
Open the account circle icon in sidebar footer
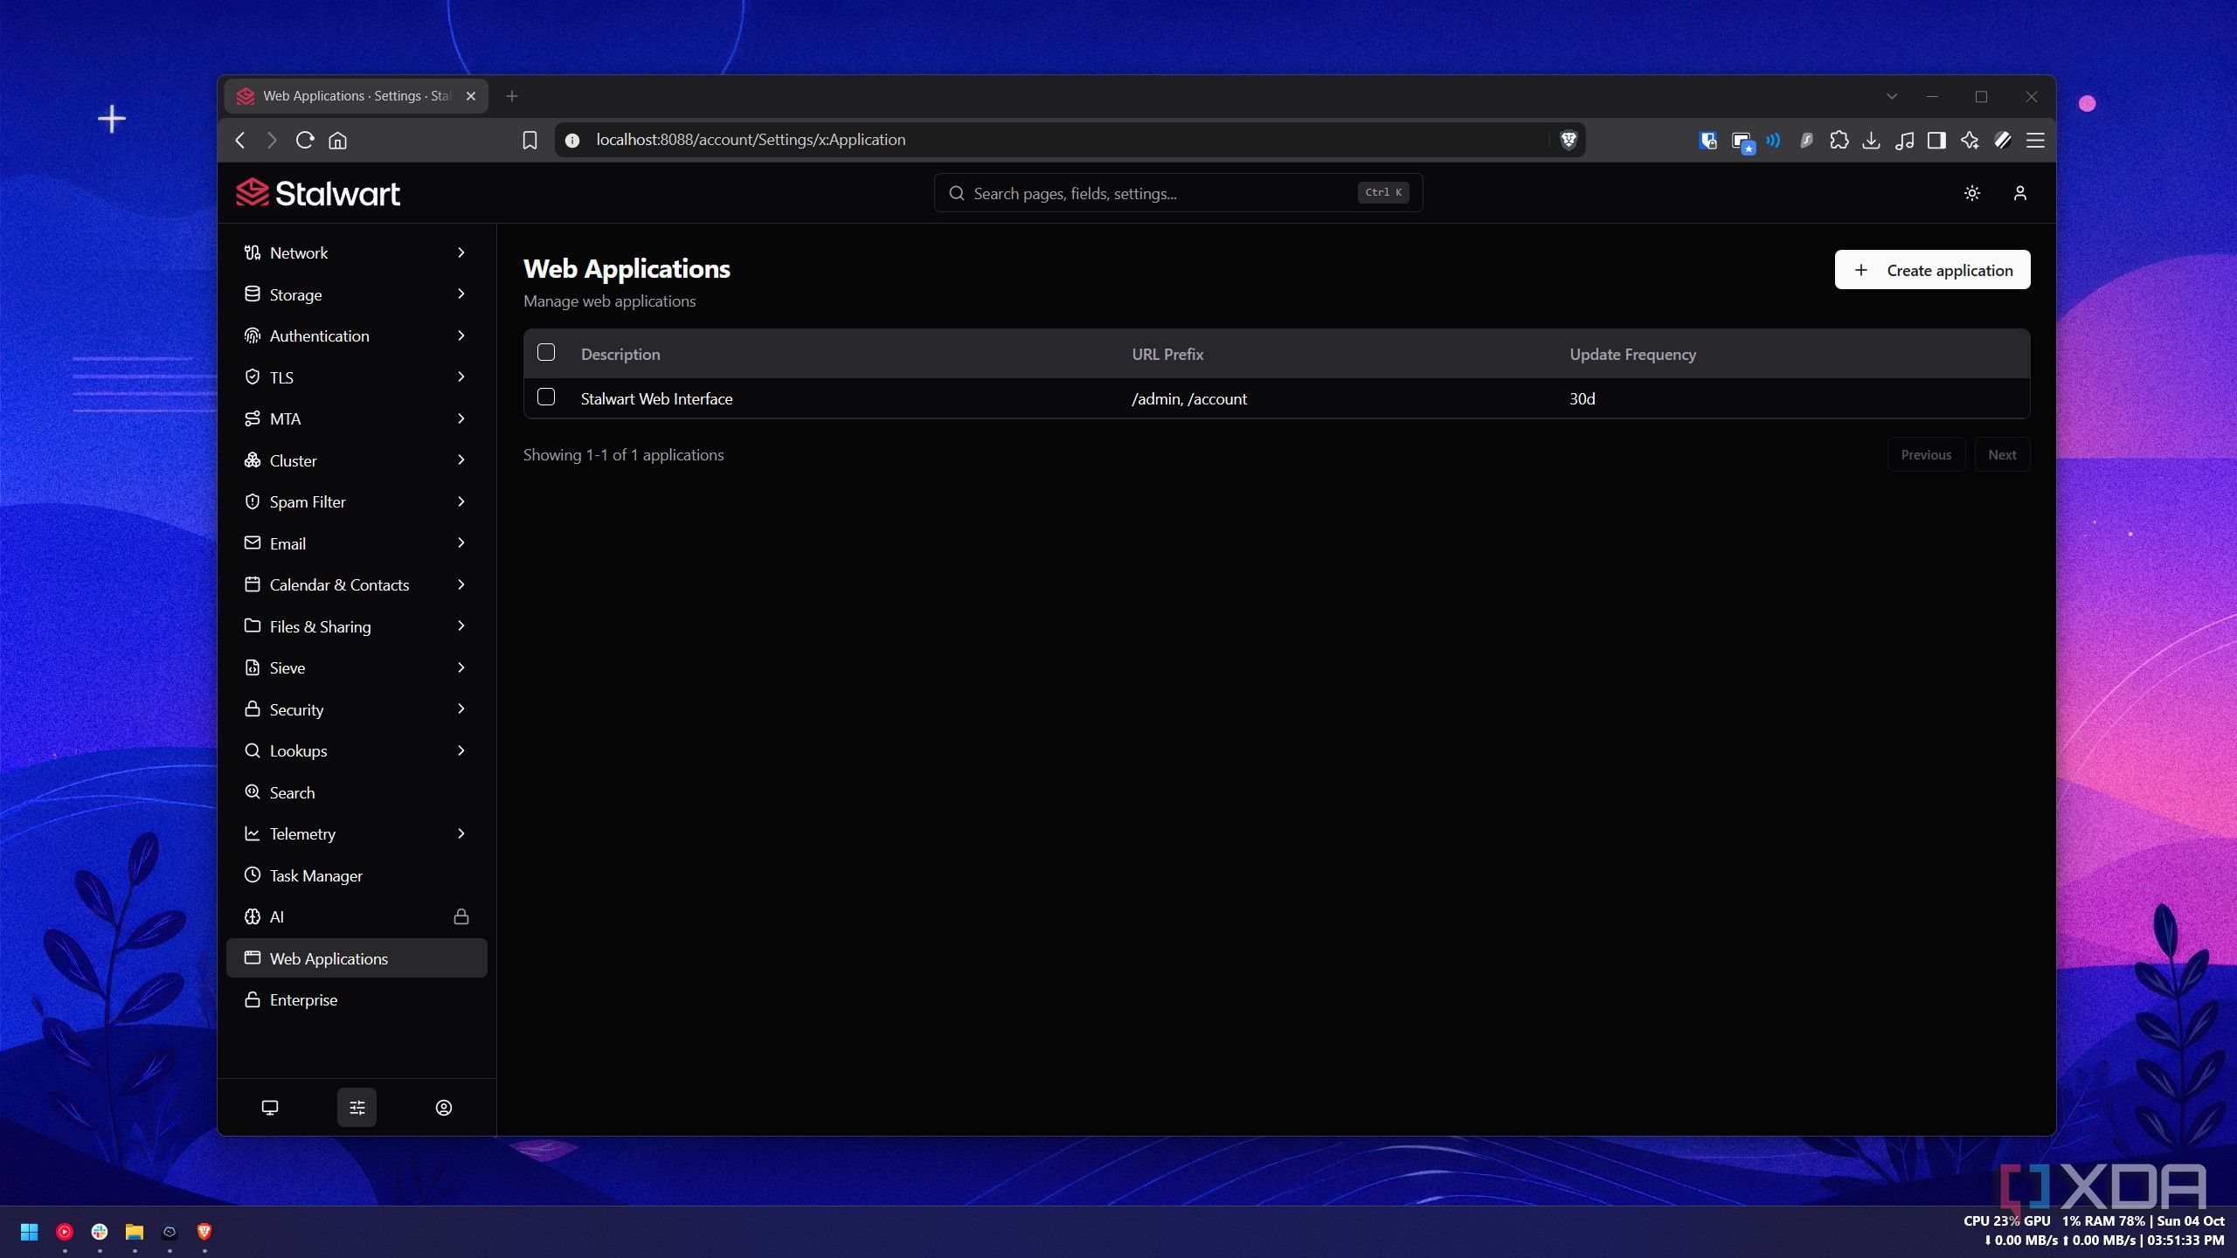[443, 1107]
